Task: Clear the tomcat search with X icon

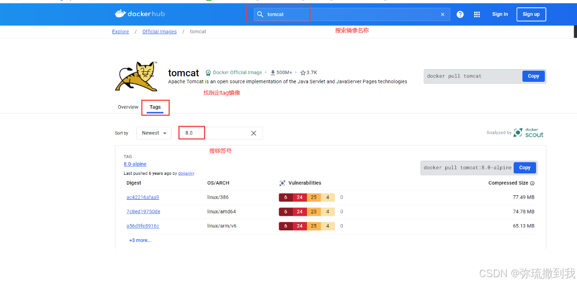Action: tap(442, 14)
